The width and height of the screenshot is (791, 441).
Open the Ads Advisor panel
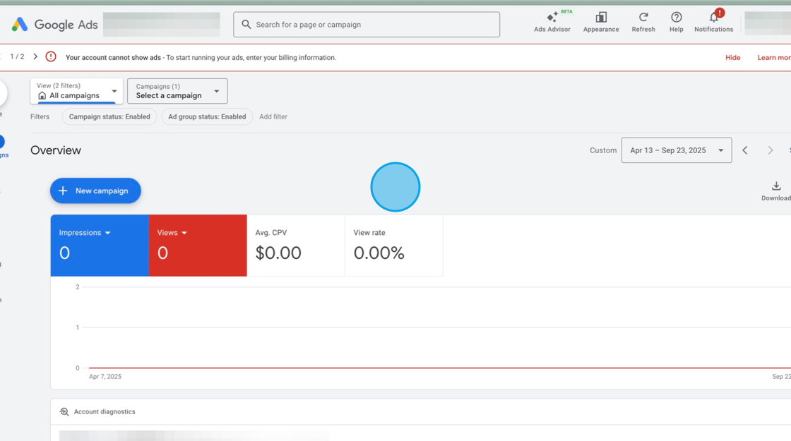tap(552, 21)
